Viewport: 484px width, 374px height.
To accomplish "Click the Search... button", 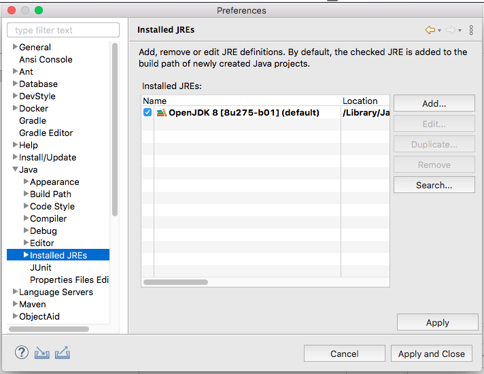I will point(434,185).
